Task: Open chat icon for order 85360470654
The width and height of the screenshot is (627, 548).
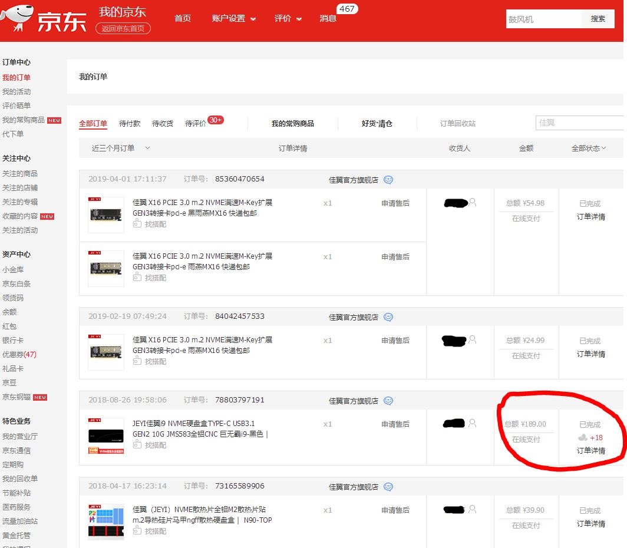Action: click(388, 180)
